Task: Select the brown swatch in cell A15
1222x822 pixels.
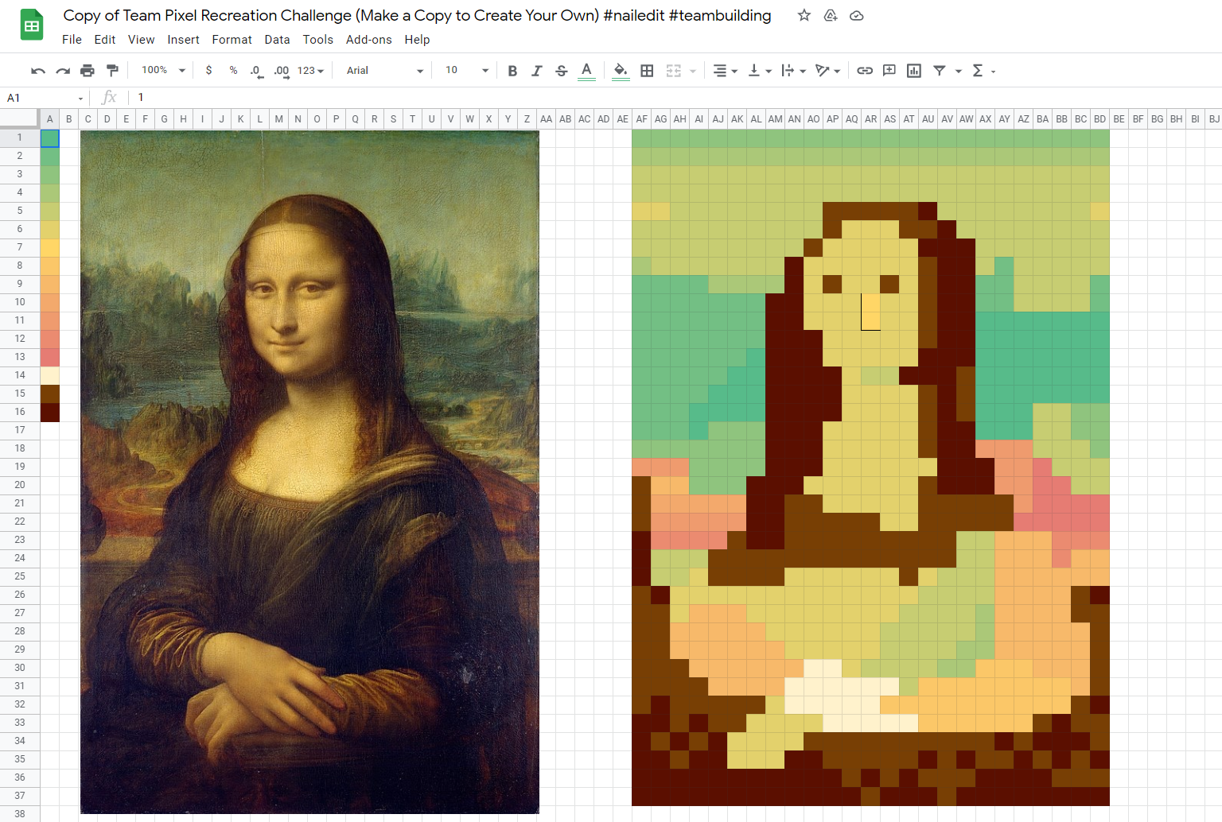Action: [49, 394]
